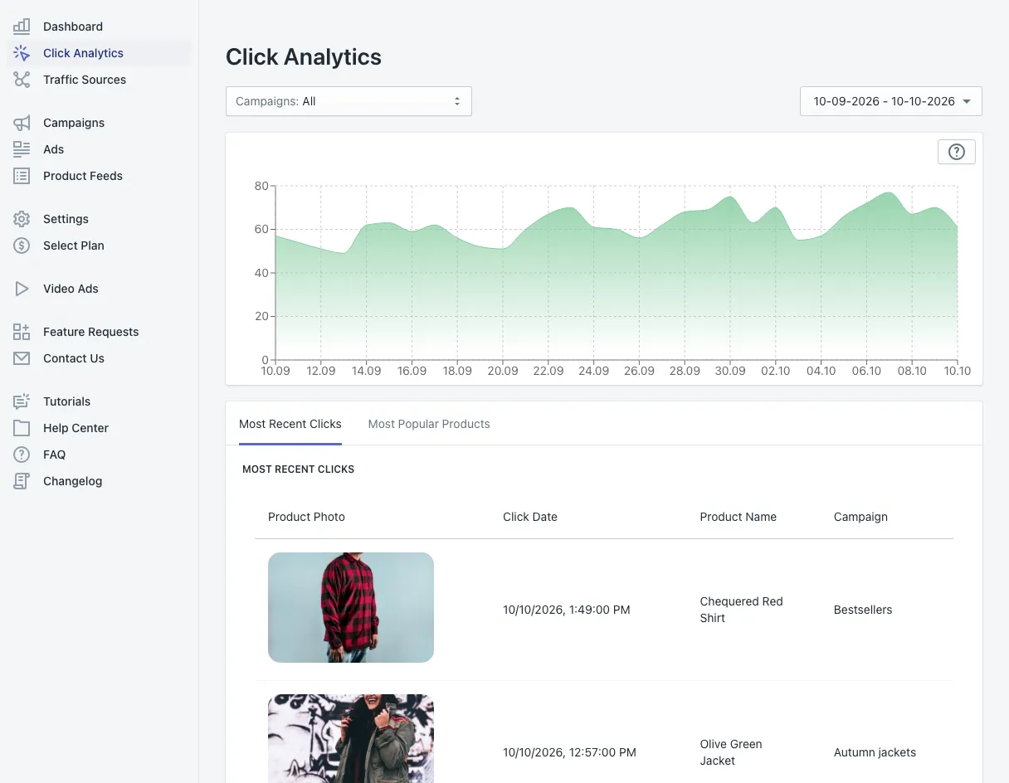The width and height of the screenshot is (1009, 783).
Task: Click the Product Photo column header
Action: pyautogui.click(x=306, y=517)
